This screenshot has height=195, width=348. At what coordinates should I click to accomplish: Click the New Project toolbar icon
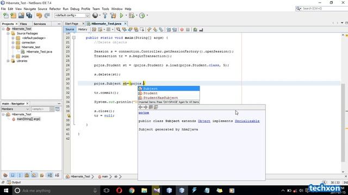click(x=13, y=16)
